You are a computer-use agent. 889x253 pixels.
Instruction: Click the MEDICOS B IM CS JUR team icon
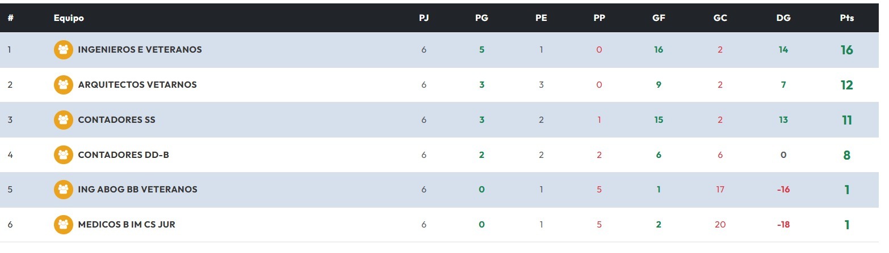pos(63,225)
